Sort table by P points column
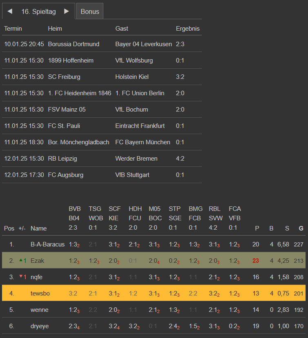This screenshot has height=338, width=308. (x=257, y=228)
